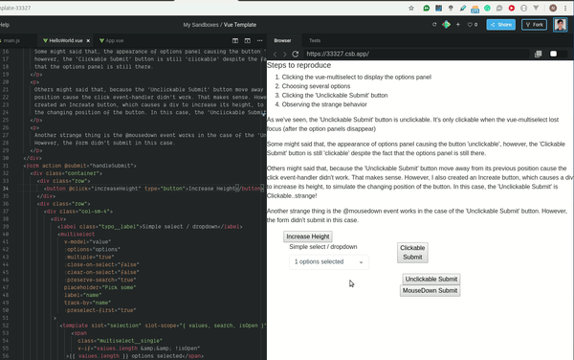The image size is (574, 360).
Task: Go back in the preview browser
Action: pyautogui.click(x=275, y=55)
